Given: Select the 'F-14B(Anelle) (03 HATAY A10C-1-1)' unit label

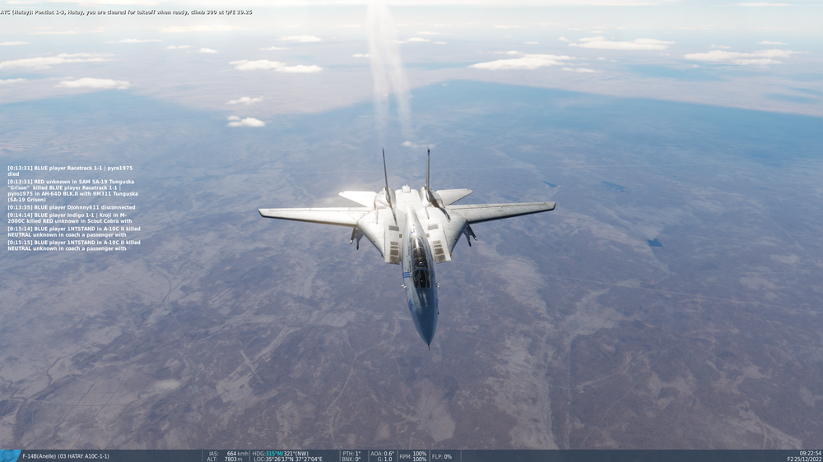Looking at the screenshot, I should click(66, 456).
